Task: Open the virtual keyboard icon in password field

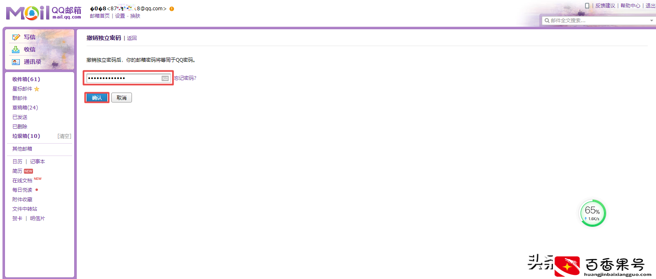Action: [165, 78]
